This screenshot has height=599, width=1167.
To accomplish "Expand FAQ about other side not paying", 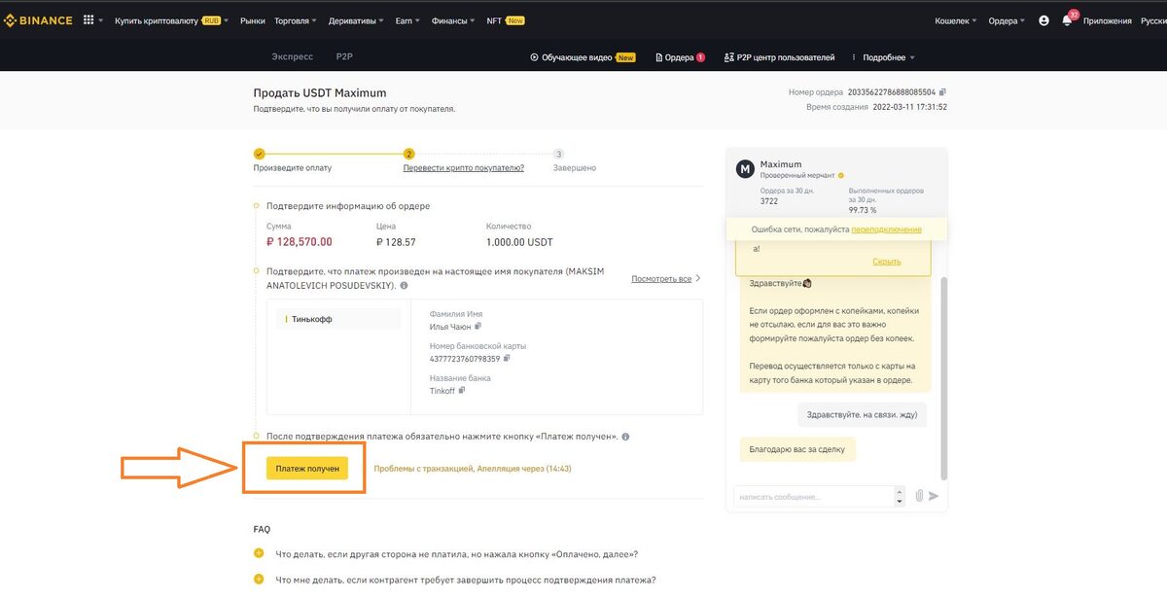I will (x=259, y=553).
